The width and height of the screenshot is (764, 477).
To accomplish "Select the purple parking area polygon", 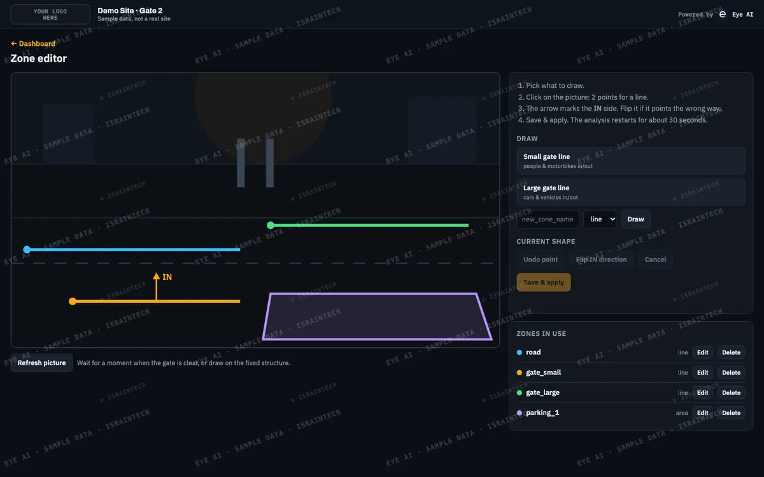I will pos(378,317).
